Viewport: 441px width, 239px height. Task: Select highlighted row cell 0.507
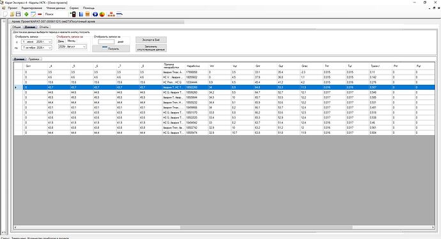pyautogui.click(x=380, y=87)
